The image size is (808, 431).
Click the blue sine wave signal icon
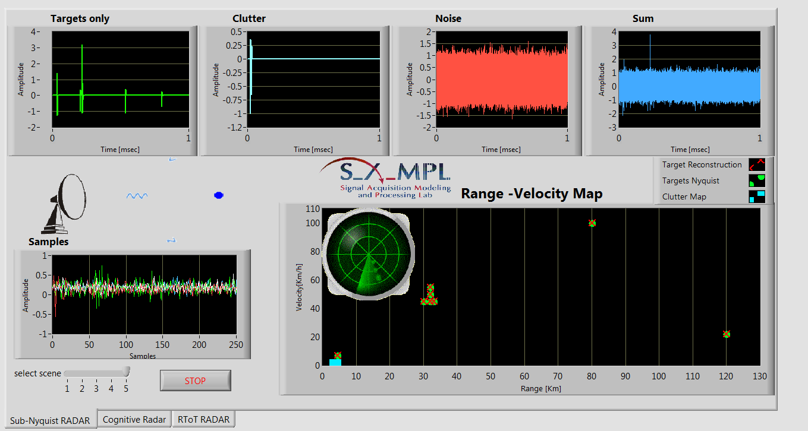[x=137, y=195]
